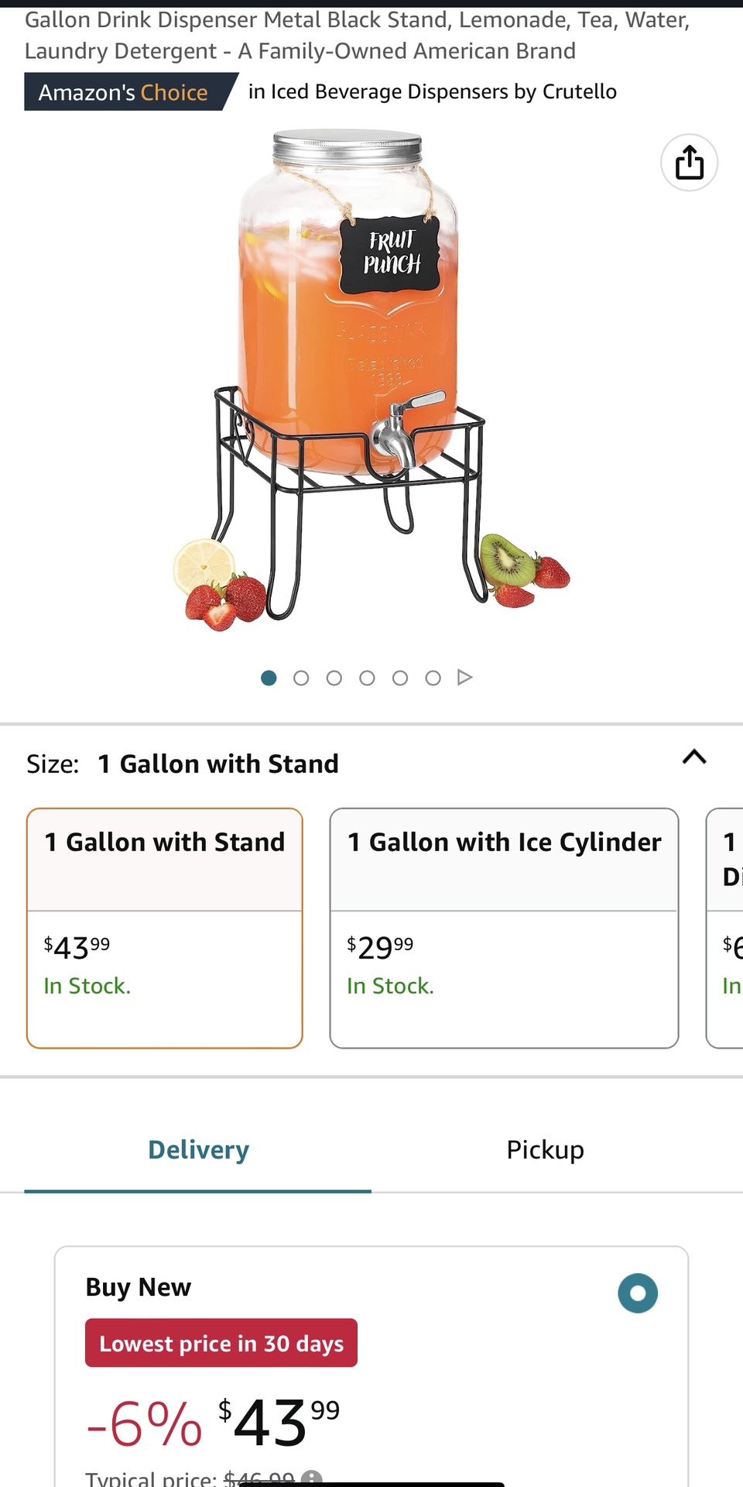743x1487 pixels.
Task: Choose 1 Gallon with Stand option
Action: [164, 928]
